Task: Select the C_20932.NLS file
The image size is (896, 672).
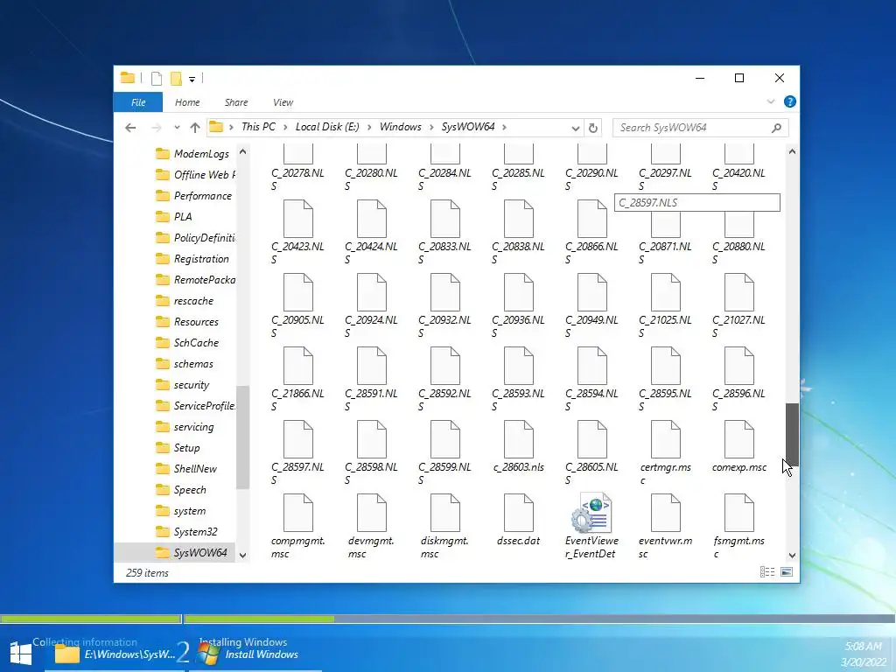Action: click(x=444, y=305)
